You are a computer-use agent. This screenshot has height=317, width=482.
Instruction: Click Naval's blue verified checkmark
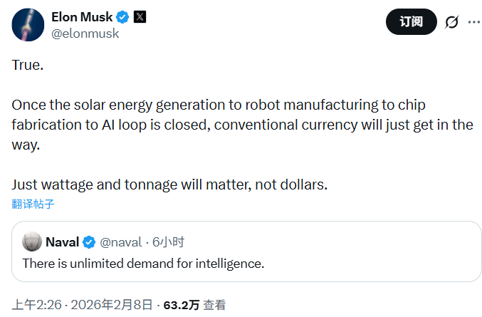pyautogui.click(x=89, y=242)
